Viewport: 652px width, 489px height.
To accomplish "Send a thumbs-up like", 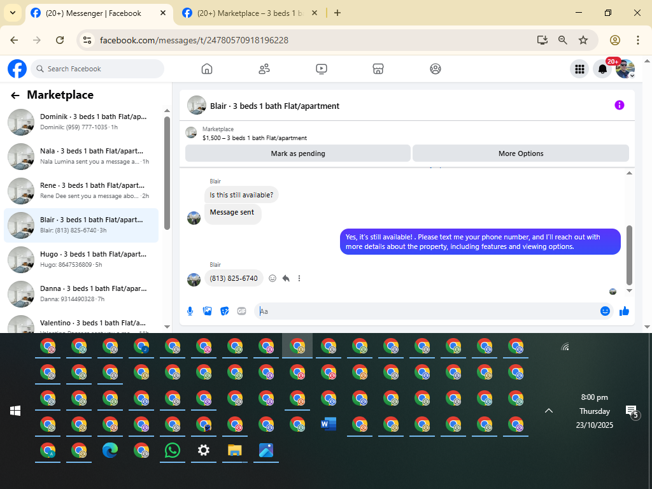I will pos(624,311).
